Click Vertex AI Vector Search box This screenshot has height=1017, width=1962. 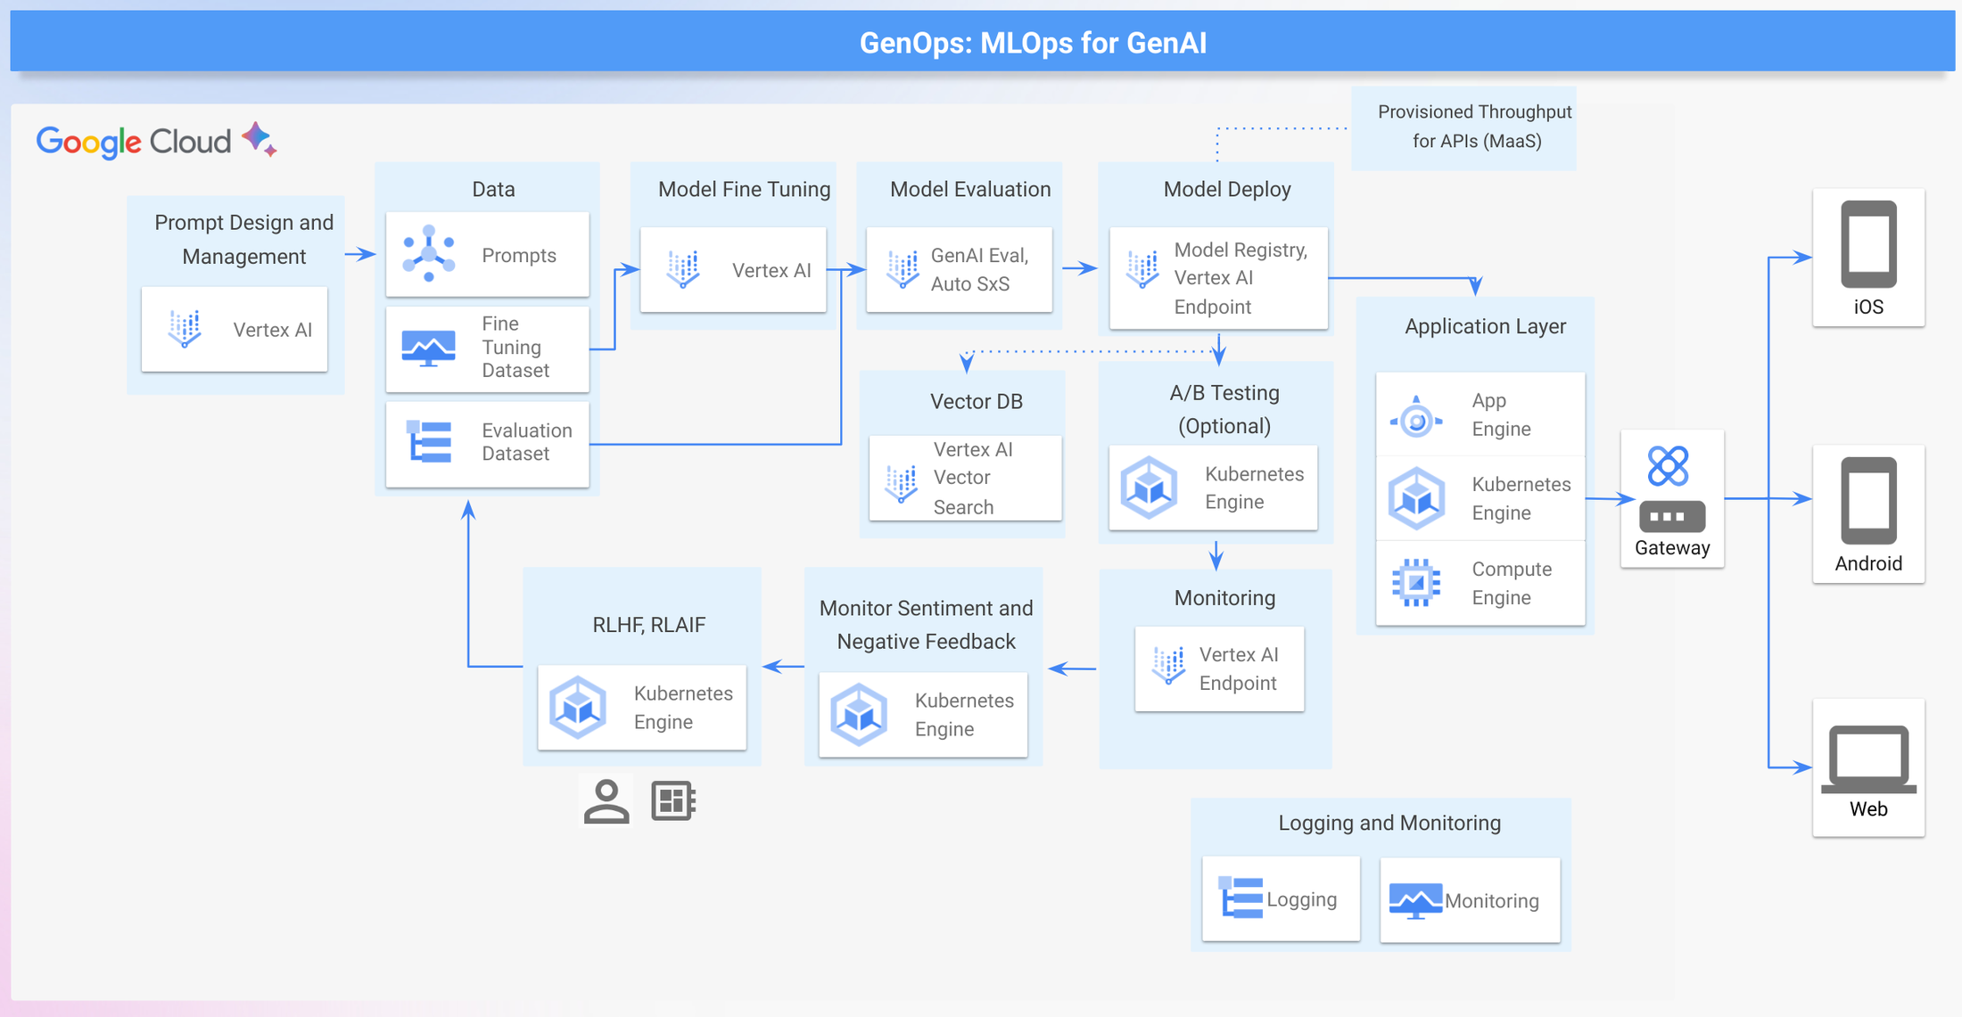click(965, 478)
